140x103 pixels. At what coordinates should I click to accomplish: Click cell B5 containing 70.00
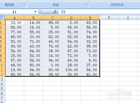click(33, 41)
